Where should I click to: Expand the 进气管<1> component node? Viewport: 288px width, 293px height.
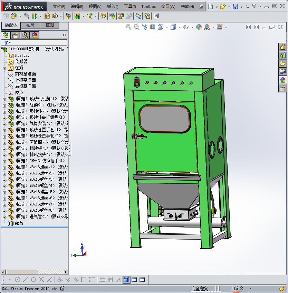4,217
